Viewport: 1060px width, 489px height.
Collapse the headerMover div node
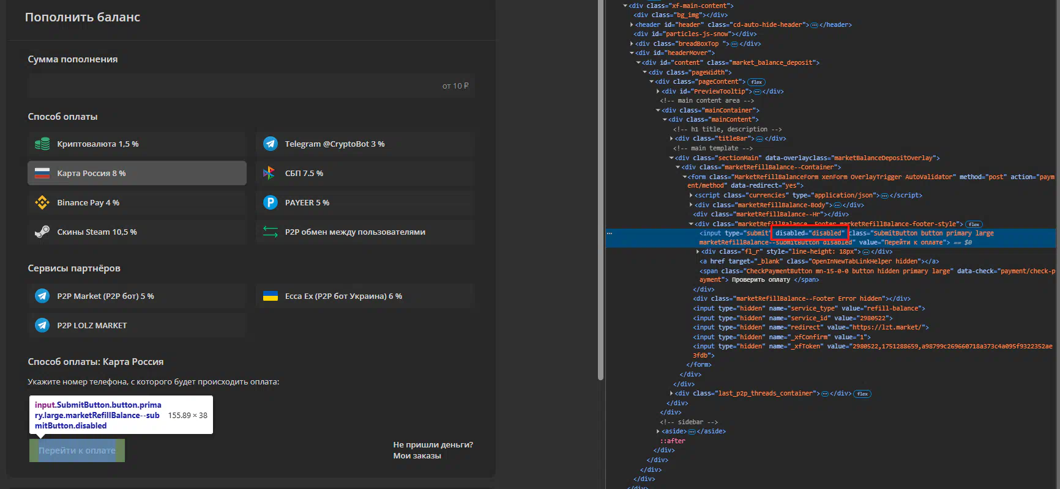[x=632, y=53]
